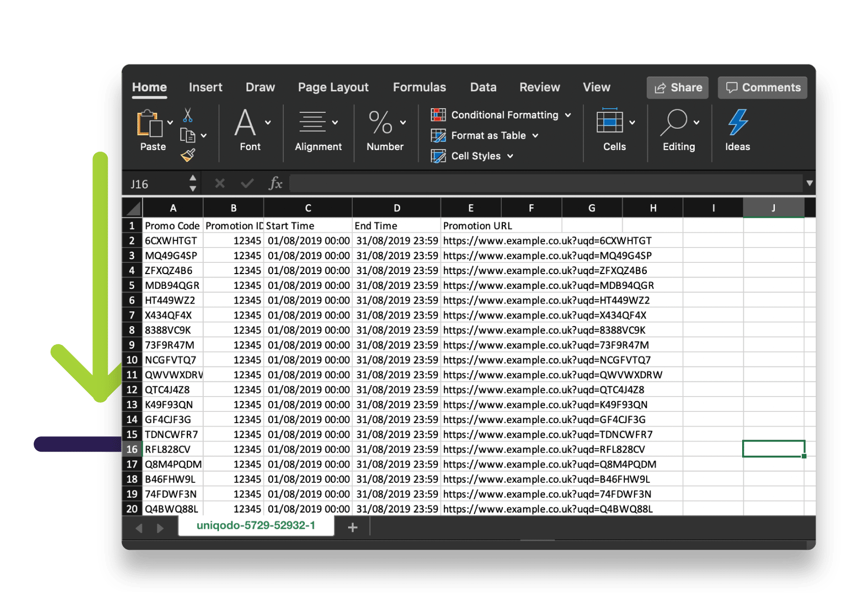Click the Name Box stepper arrows
Image resolution: width=857 pixels, height=614 pixels.
pyautogui.click(x=193, y=183)
